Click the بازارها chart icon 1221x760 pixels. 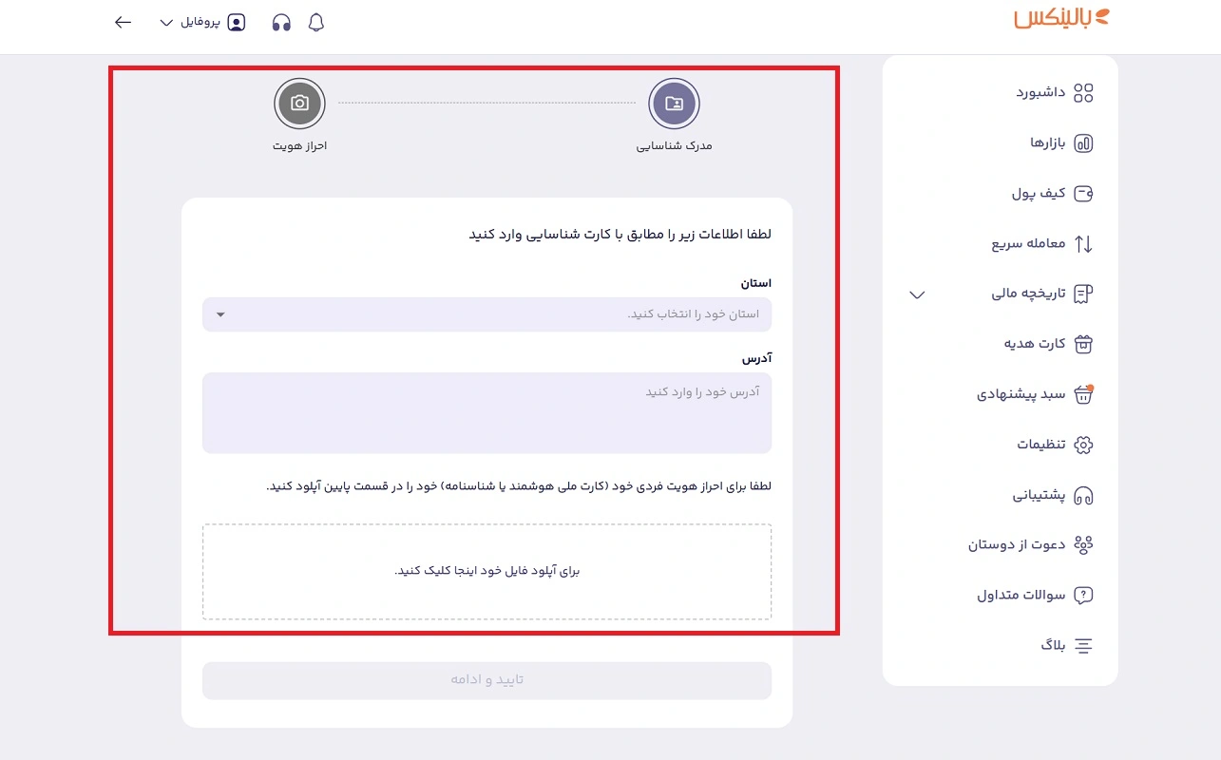pyautogui.click(x=1083, y=143)
